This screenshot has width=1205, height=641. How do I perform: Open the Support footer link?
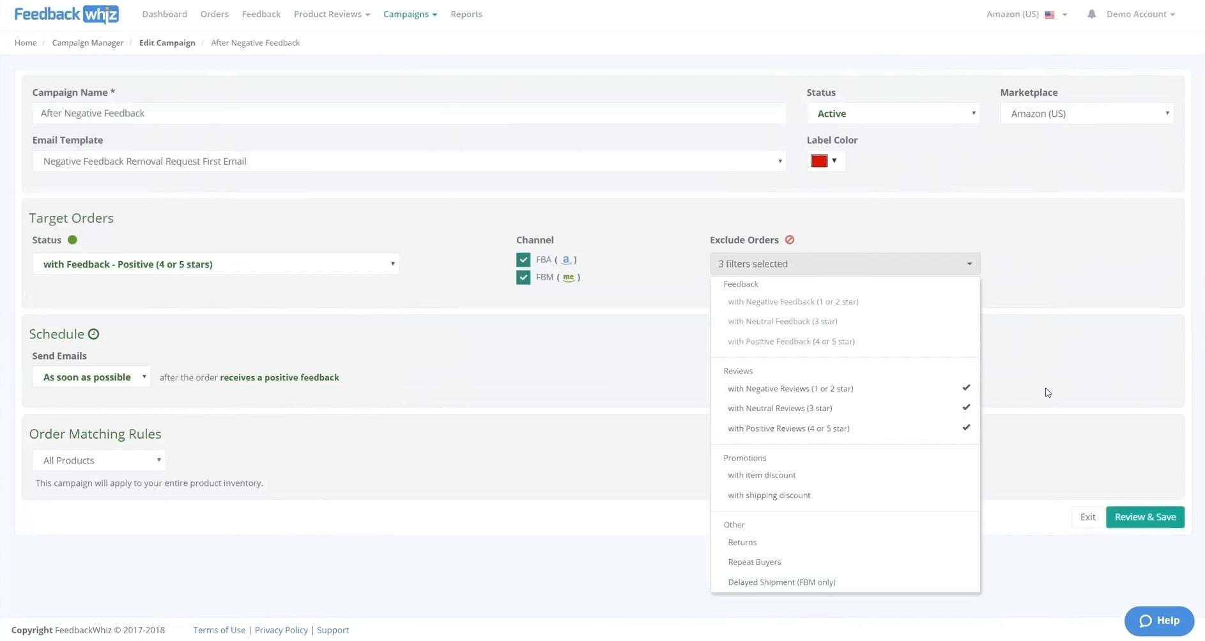pos(333,630)
